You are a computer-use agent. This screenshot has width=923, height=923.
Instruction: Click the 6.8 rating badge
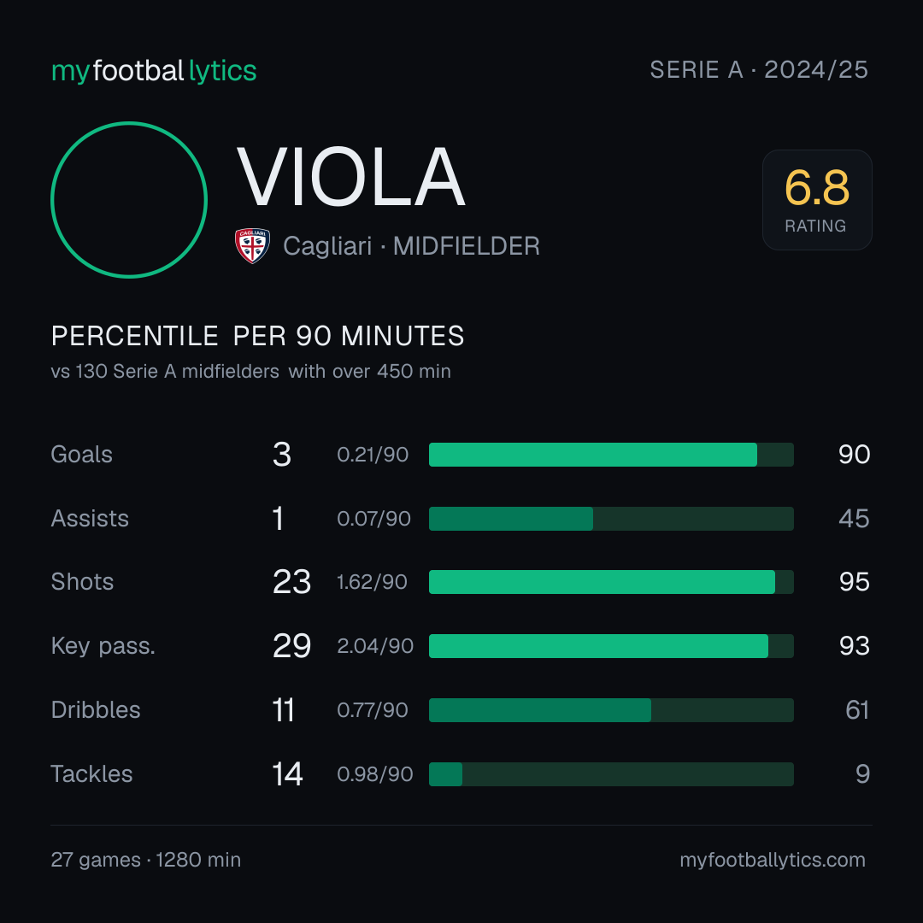(x=817, y=199)
